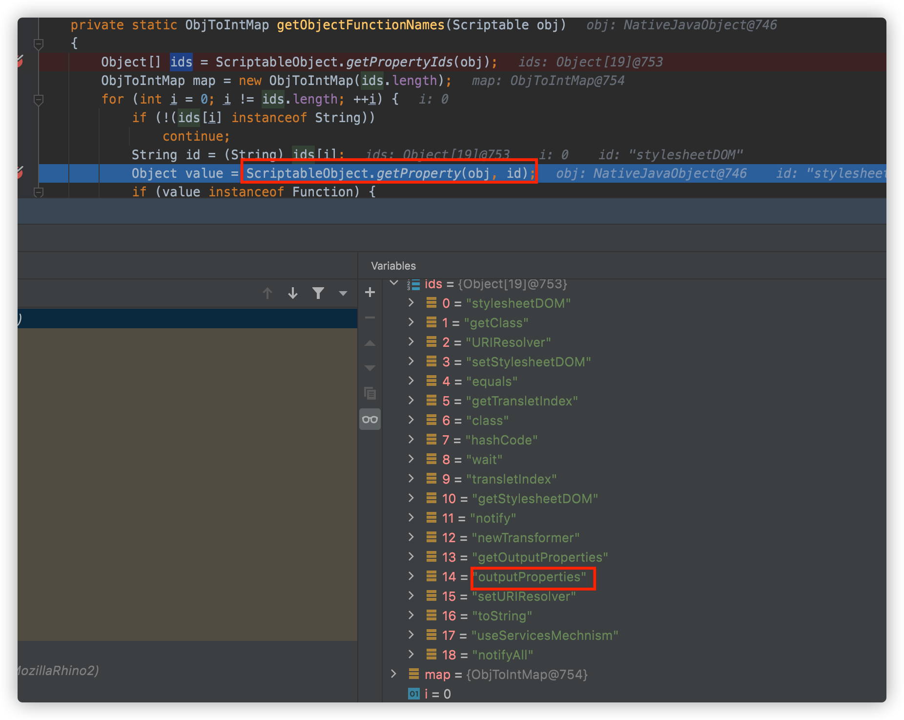
Task: Add a new watch with plus icon
Action: click(370, 292)
